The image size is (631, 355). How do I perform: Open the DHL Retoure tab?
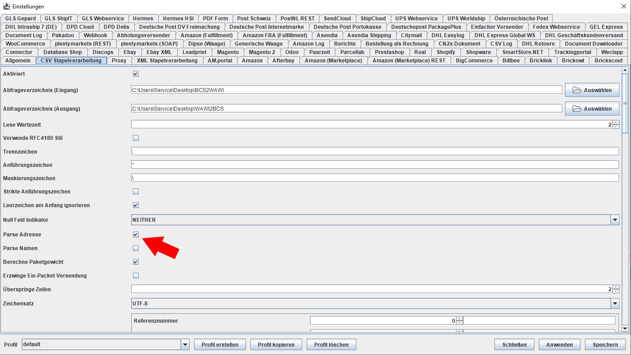pyautogui.click(x=538, y=44)
